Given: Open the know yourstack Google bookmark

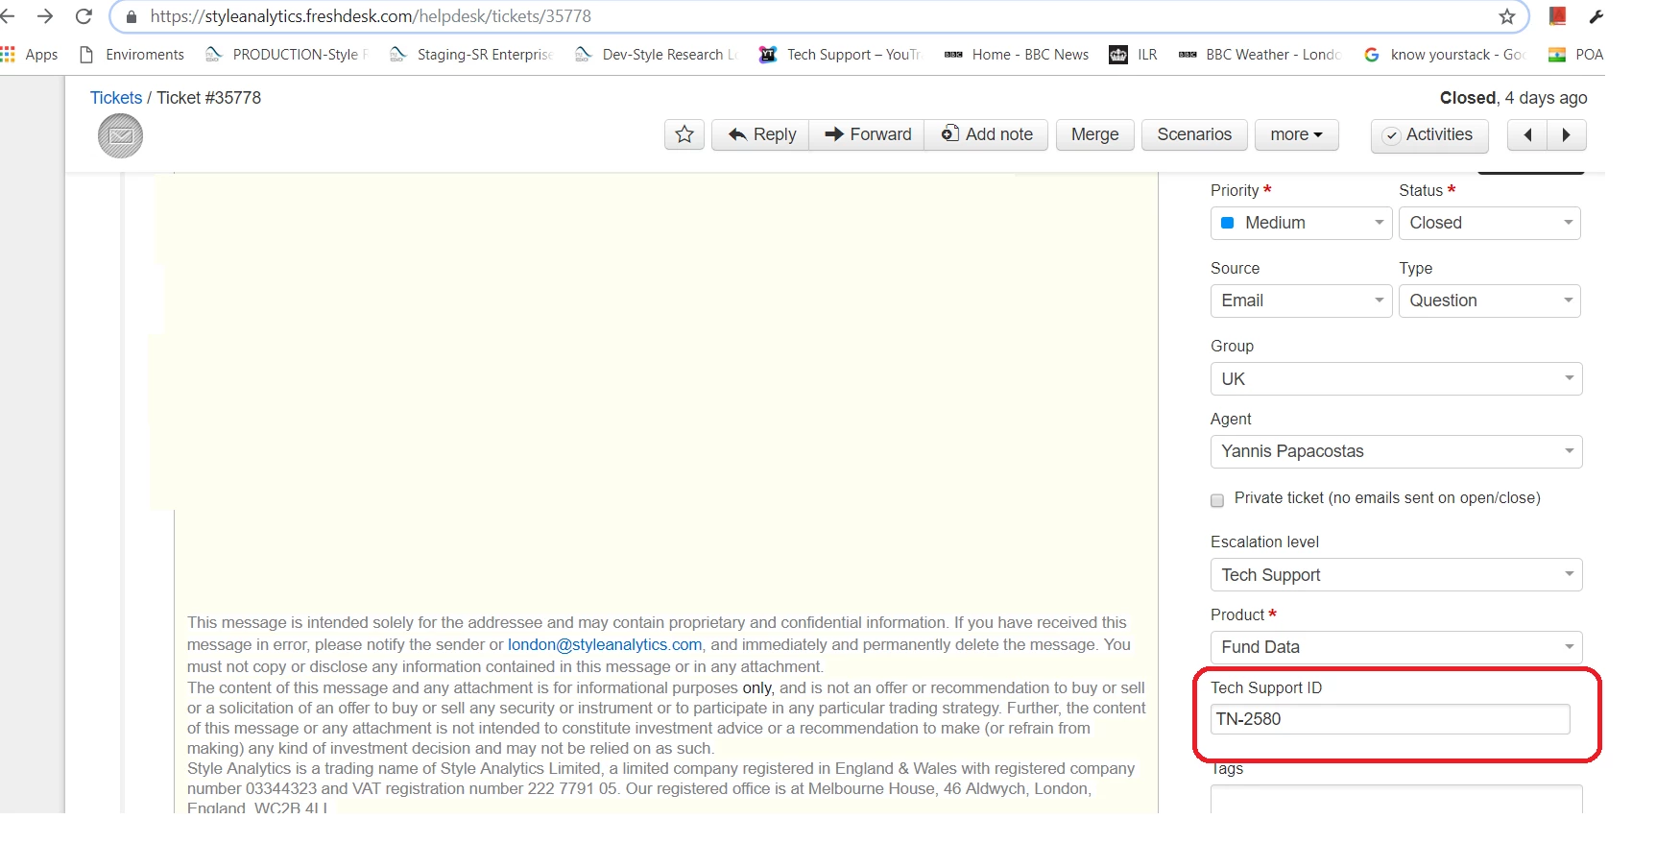Looking at the screenshot, I should coord(1445,55).
